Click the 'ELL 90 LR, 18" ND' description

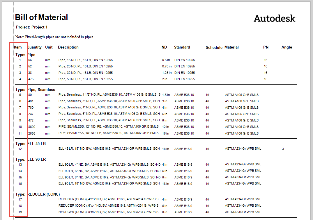109,184
